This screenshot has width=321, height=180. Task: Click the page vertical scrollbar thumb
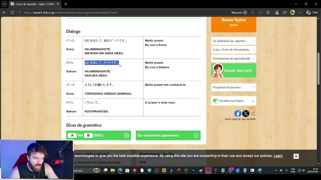[318, 69]
